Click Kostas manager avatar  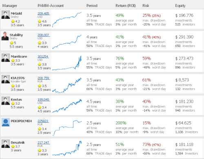click(x=6, y=101)
